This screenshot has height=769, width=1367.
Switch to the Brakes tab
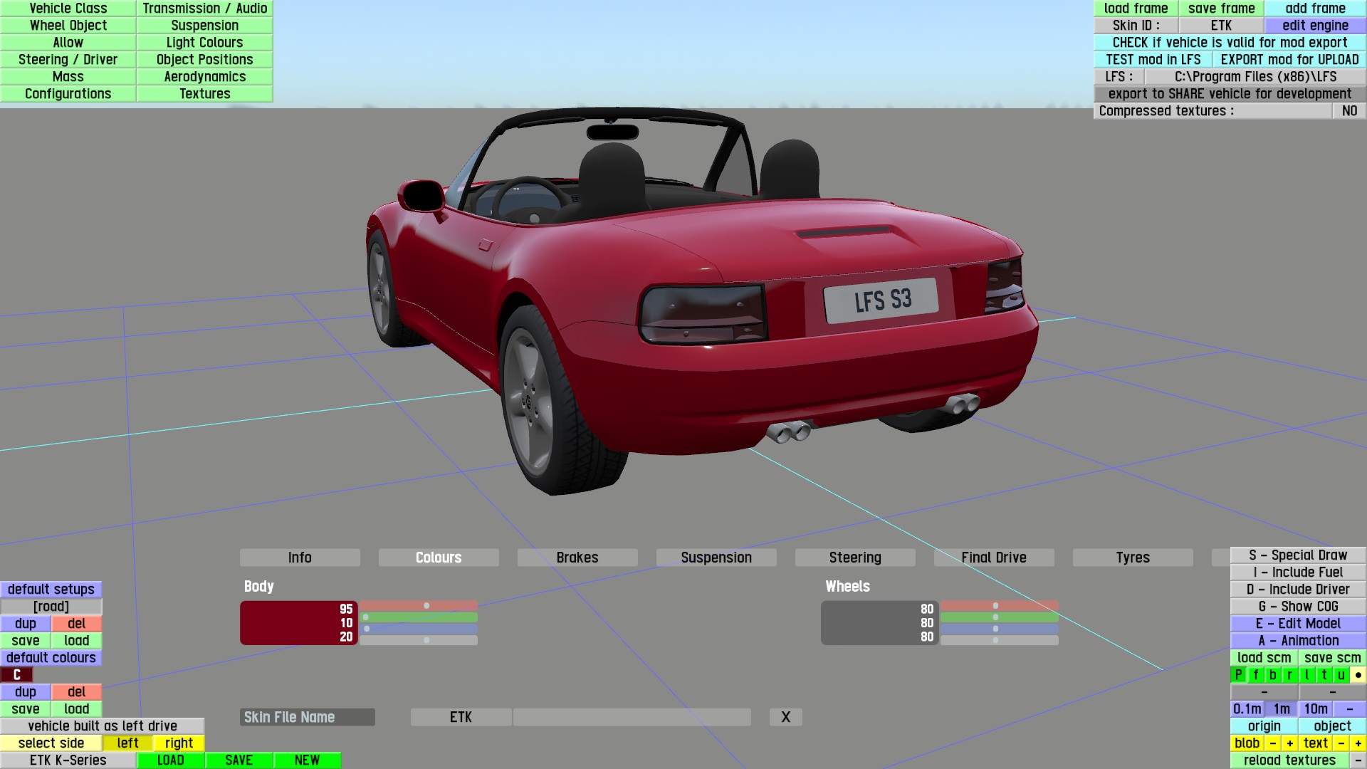tap(577, 558)
